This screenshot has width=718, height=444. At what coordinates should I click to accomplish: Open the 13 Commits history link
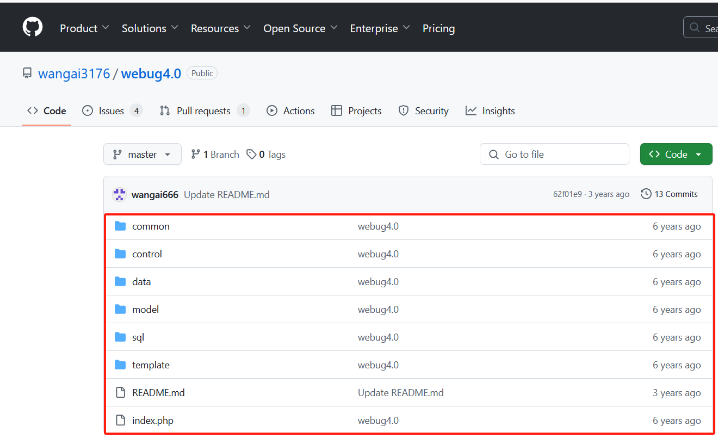point(670,194)
